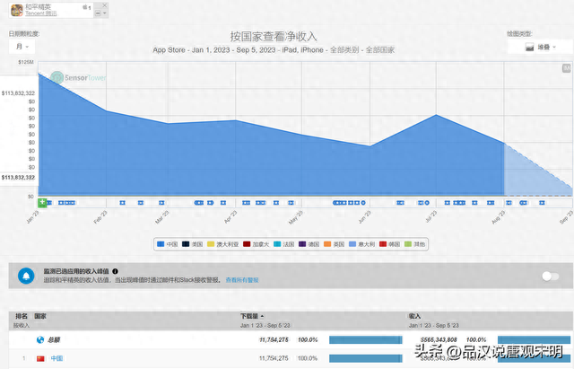
Task: Click the blue bell alert icon
Action: click(26, 276)
